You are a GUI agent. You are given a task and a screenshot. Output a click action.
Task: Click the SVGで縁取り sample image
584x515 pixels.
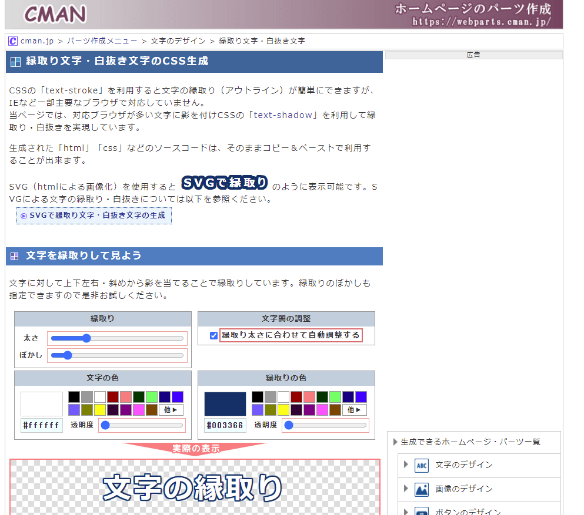(225, 182)
